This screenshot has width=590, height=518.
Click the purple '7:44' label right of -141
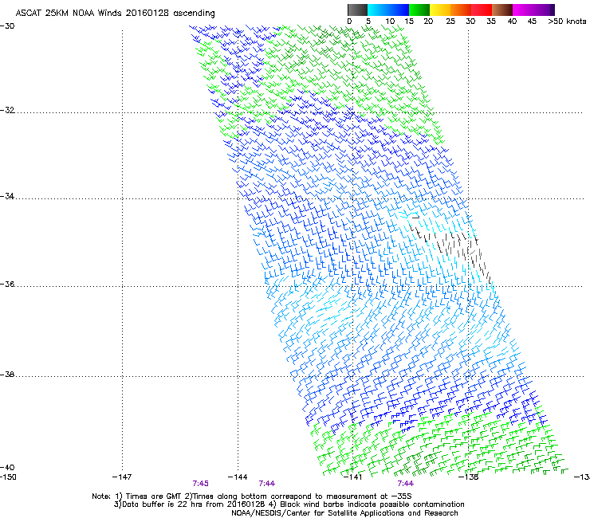pos(406,484)
